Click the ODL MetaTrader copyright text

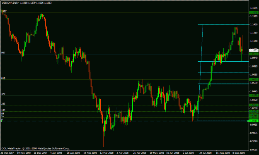(36, 148)
